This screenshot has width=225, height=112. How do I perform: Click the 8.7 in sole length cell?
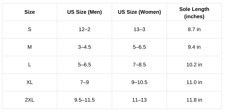pos(194,29)
